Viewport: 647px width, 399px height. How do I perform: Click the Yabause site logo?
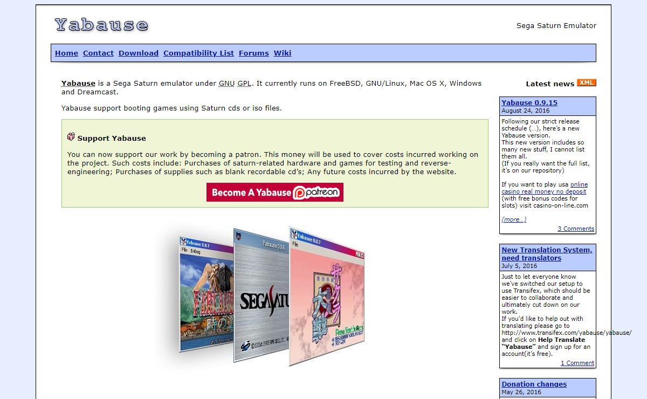pyautogui.click(x=101, y=25)
